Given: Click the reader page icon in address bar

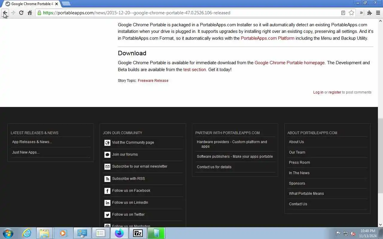Looking at the screenshot, I should tap(343, 13).
